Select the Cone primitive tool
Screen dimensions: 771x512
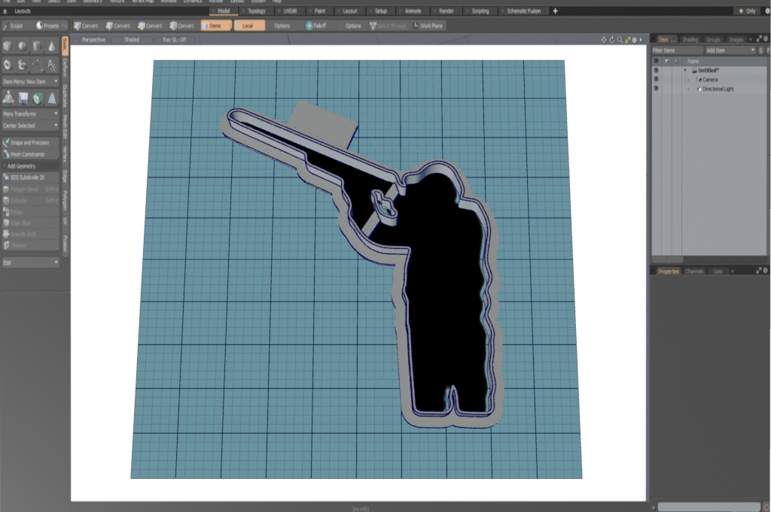click(x=52, y=46)
